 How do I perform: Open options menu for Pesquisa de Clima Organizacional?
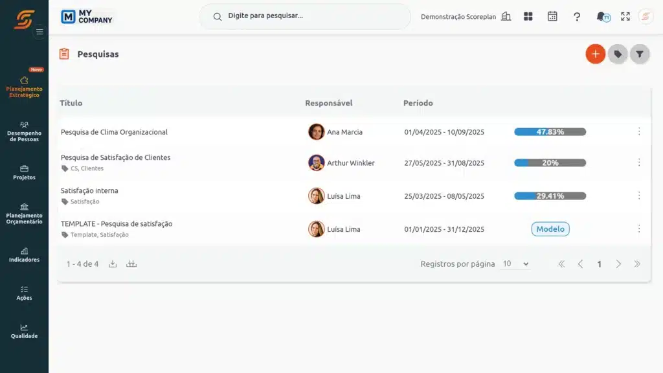tap(639, 131)
